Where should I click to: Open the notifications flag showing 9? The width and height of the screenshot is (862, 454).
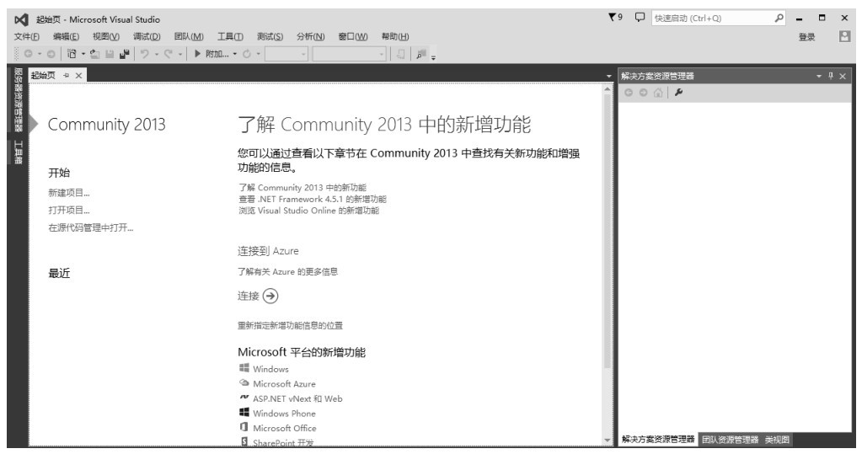tap(615, 18)
